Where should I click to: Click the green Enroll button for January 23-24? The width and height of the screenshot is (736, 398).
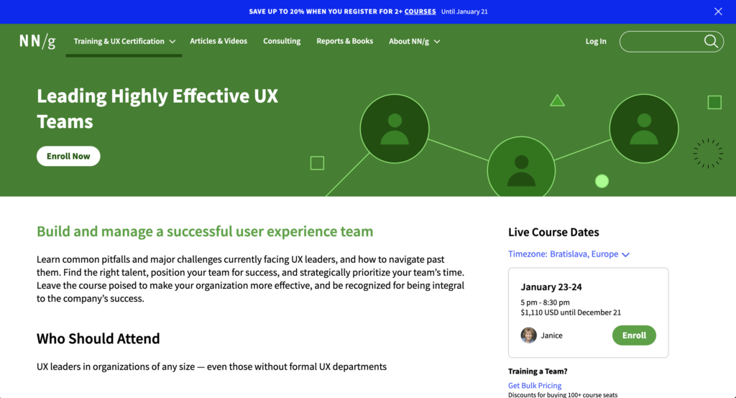coord(634,335)
